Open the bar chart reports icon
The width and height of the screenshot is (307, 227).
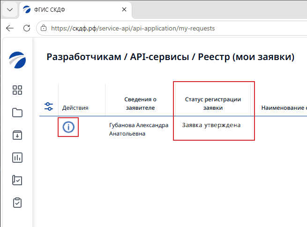pyautogui.click(x=17, y=158)
